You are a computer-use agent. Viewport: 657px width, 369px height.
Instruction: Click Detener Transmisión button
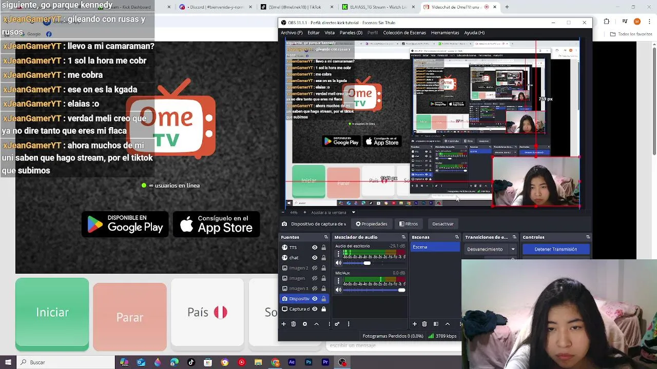click(556, 249)
